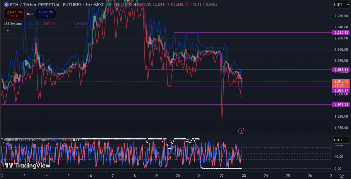
Task: Click date 19 on the time axis
Action: 156,176
